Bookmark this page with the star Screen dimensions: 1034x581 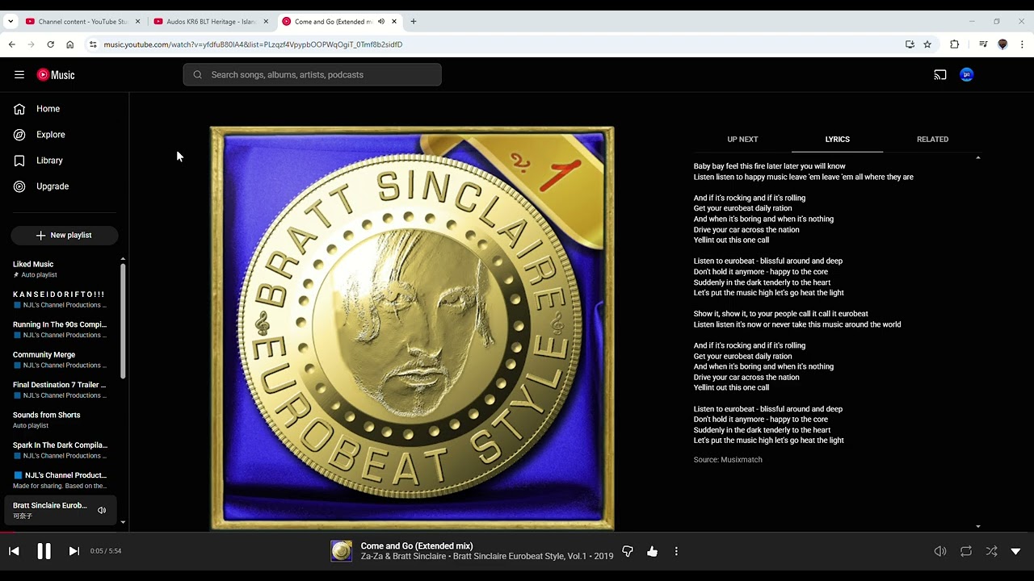[x=927, y=44]
